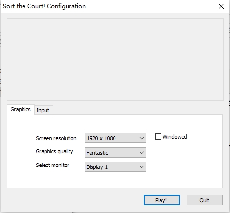Enable the Windowed checkbox
The image size is (230, 213).
coord(158,137)
